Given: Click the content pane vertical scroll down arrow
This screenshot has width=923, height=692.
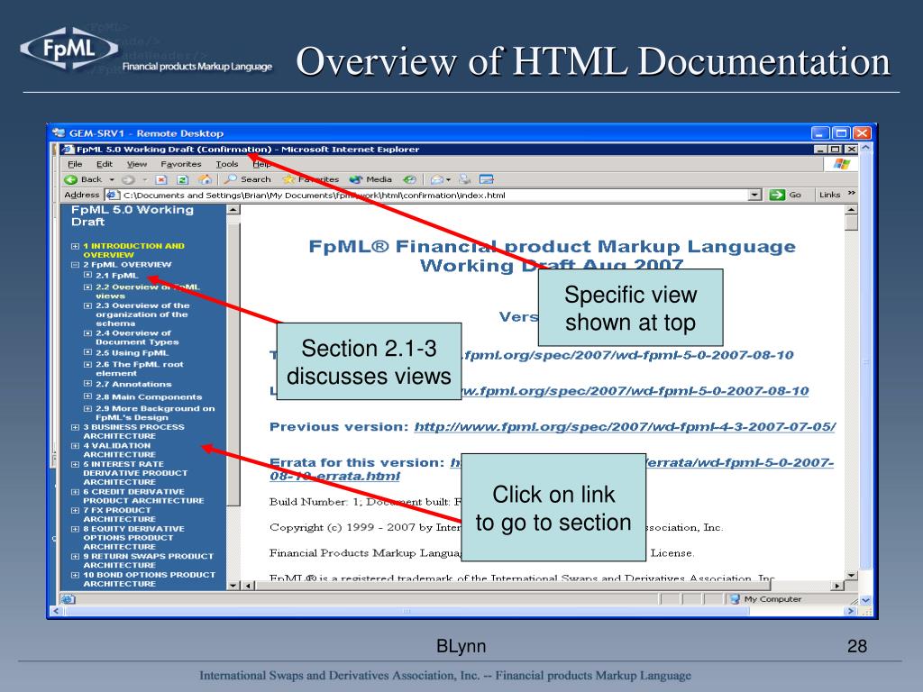Looking at the screenshot, I should 851,575.
